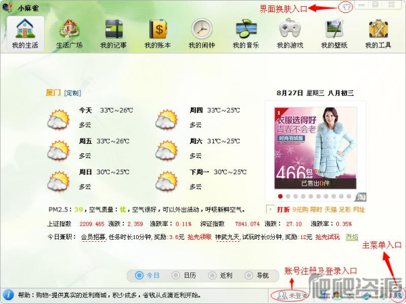
Task: Open the 我的生活 home icon
Action: pos(25,28)
